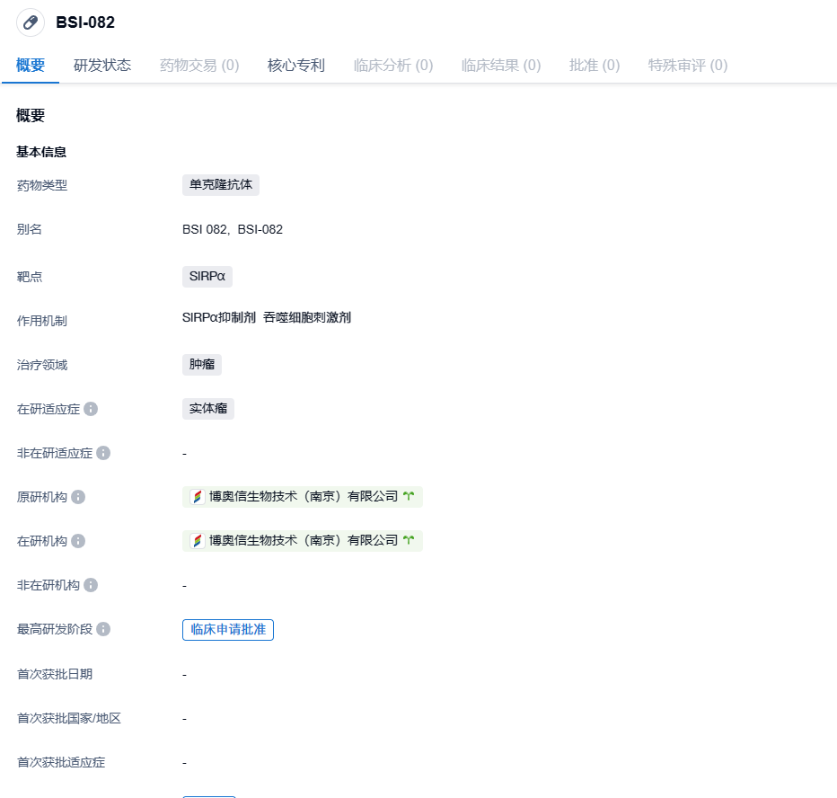Screen dimensions: 837x798
Task: Open the 吞噬细胞刺激剂 mechanism link
Action: coord(307,317)
